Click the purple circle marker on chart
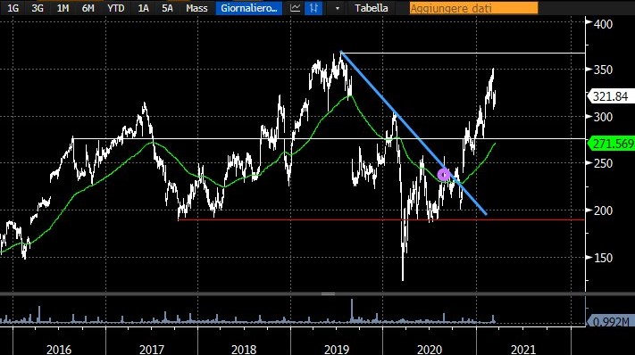 (444, 175)
